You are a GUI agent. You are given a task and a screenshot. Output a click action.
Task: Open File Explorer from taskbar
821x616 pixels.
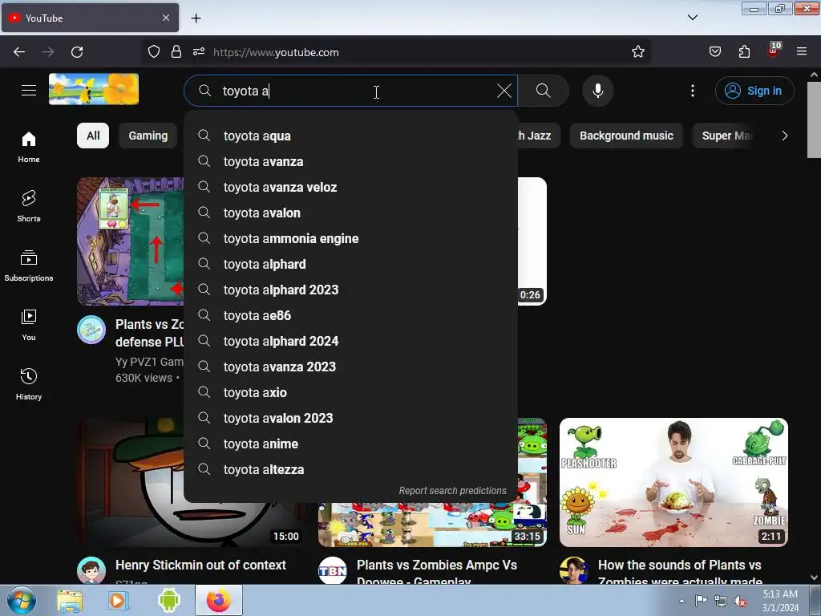(70, 601)
